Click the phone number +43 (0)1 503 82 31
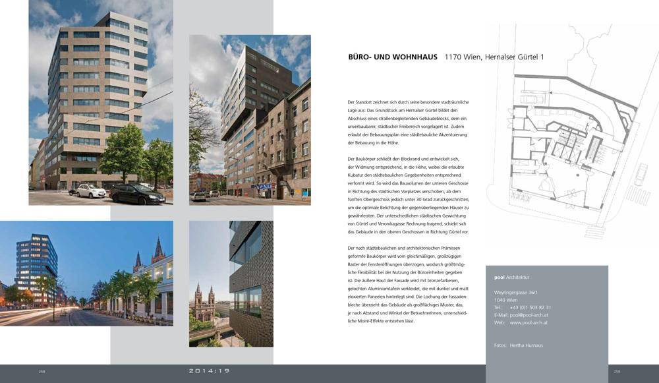Image resolution: width=659 pixels, height=383 pixels. [x=530, y=307]
